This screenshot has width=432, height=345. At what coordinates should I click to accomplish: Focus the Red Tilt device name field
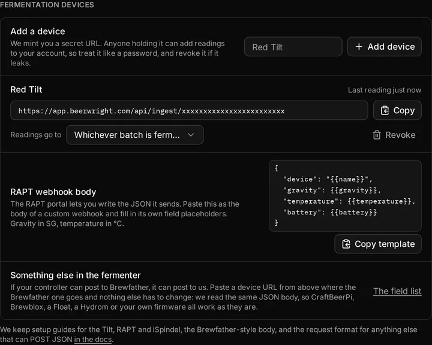293,47
